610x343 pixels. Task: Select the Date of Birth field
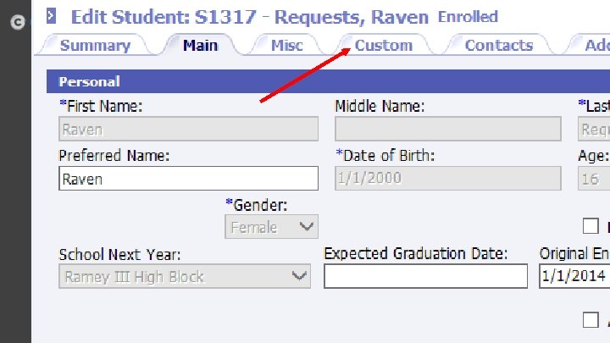[448, 179]
